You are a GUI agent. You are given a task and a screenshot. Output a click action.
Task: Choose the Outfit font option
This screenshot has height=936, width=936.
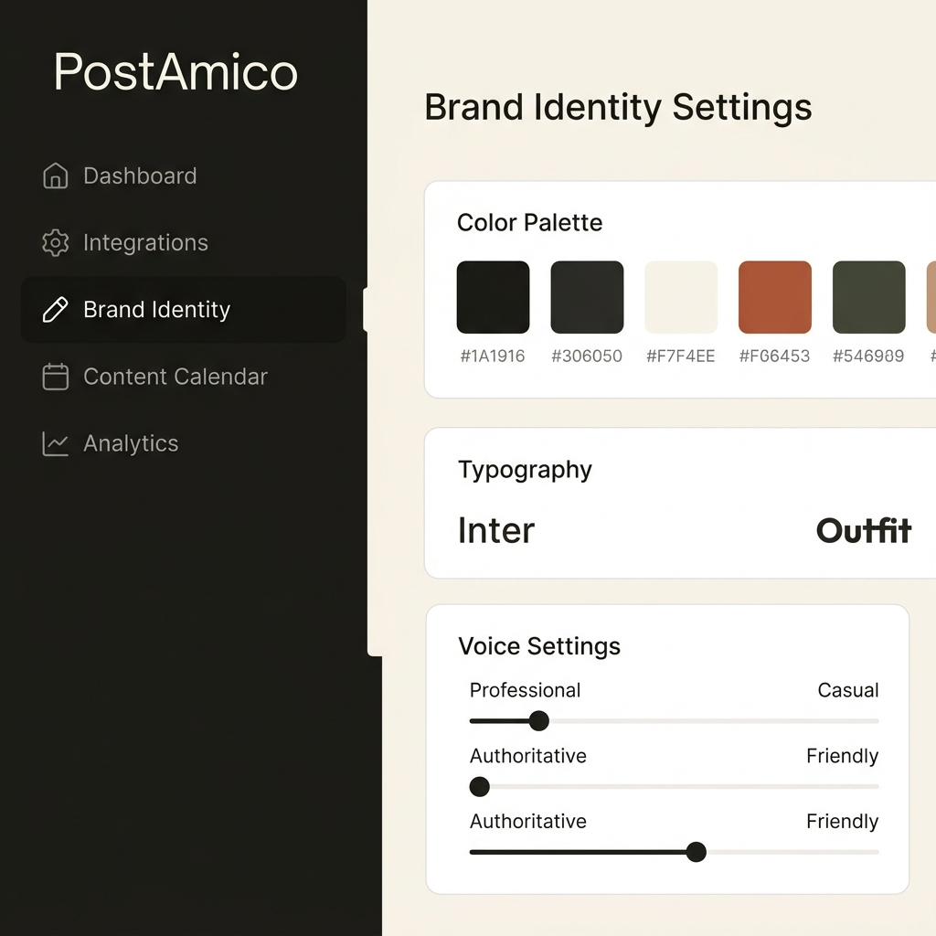(864, 531)
